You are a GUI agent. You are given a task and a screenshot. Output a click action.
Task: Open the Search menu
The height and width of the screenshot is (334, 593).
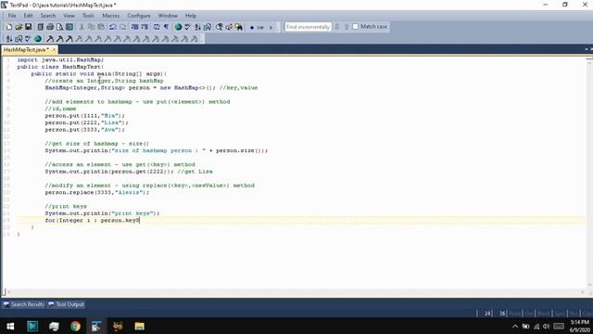point(48,16)
